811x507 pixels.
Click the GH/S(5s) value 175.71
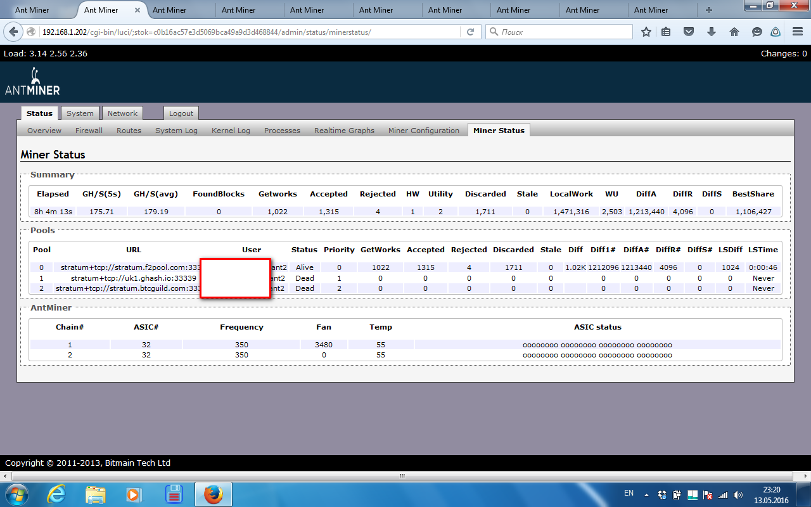click(x=101, y=212)
